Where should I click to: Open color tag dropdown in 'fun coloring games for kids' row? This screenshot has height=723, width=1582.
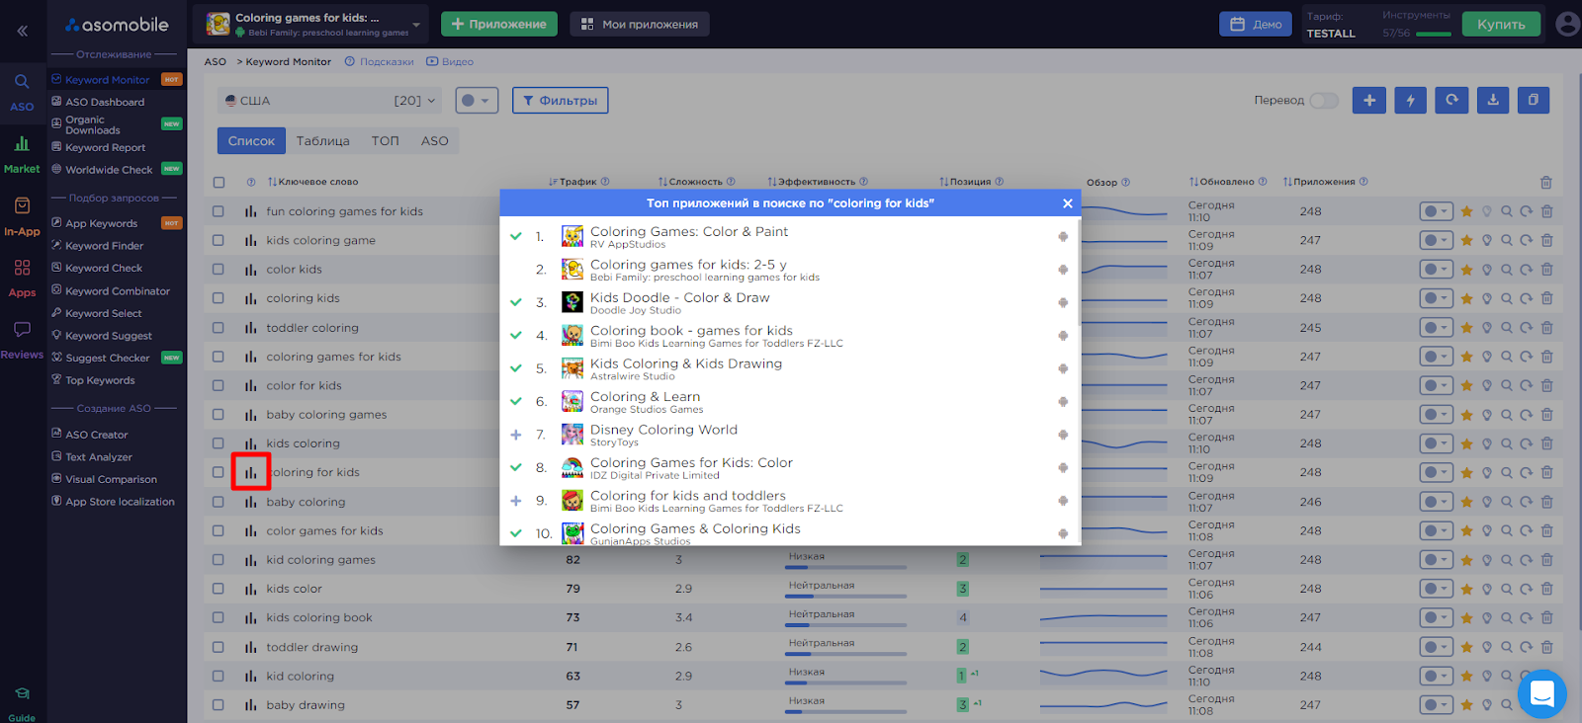[1436, 211]
